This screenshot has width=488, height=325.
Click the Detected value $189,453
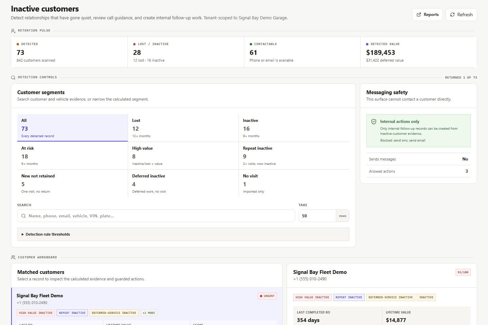tap(381, 52)
